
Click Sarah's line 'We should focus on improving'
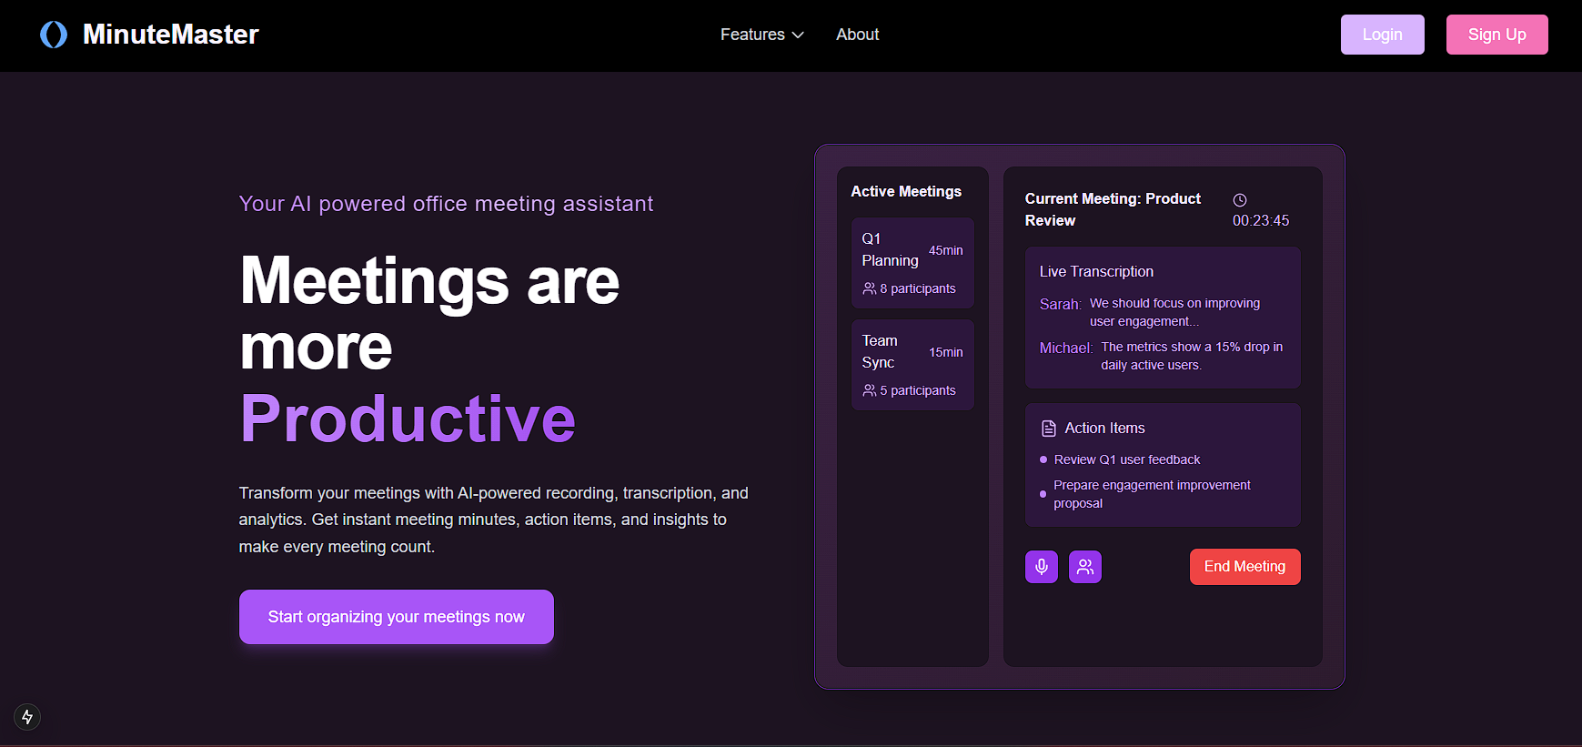click(1174, 312)
